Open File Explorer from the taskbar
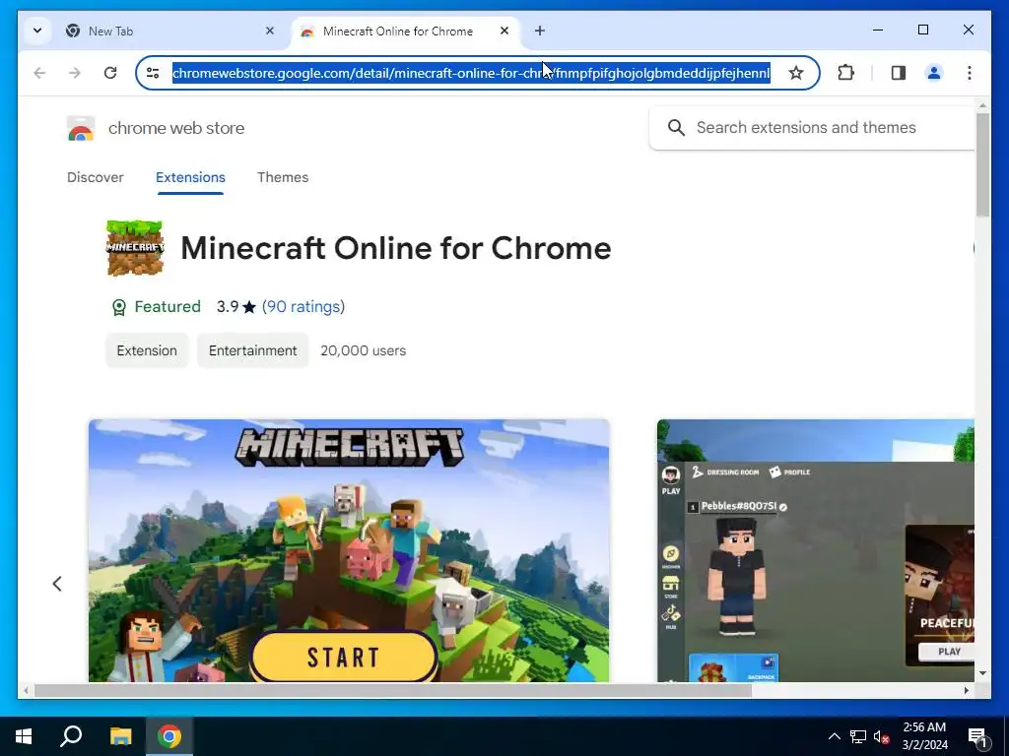1009x756 pixels. [x=120, y=736]
